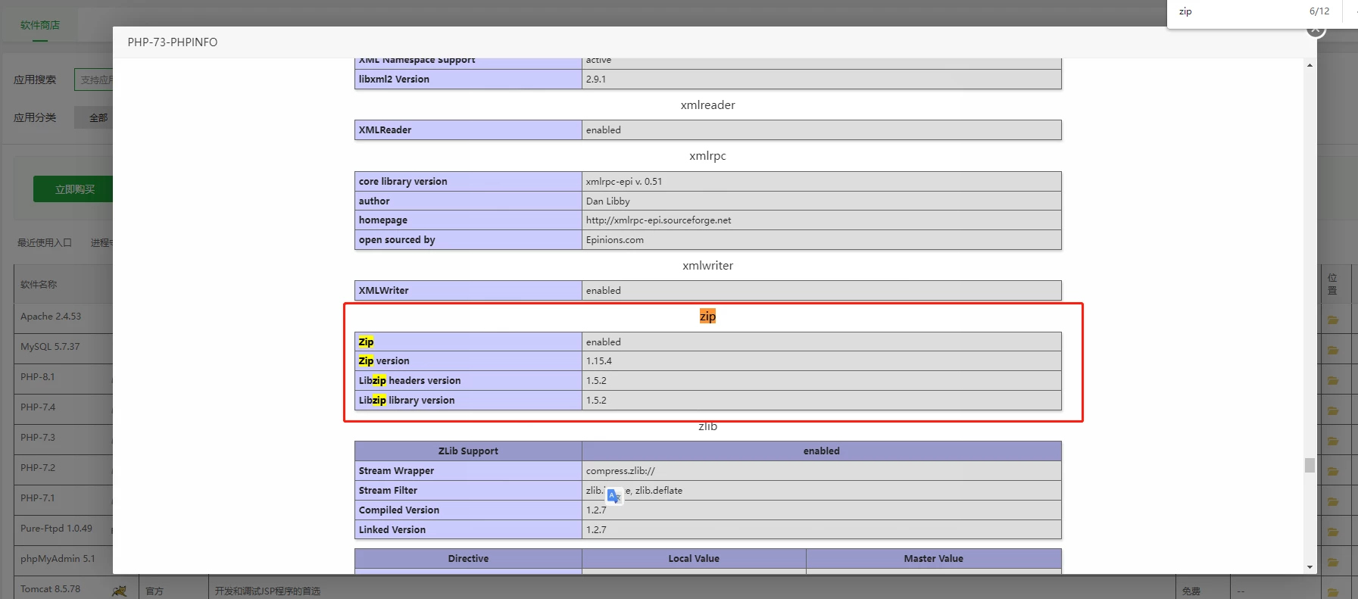
Task: Open the folder icon in the PHP-7.3 row
Action: click(x=1333, y=441)
